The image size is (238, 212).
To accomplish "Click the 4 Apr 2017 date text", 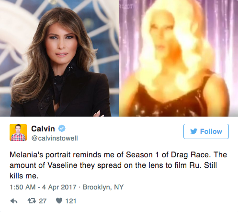I will [x=59, y=187].
